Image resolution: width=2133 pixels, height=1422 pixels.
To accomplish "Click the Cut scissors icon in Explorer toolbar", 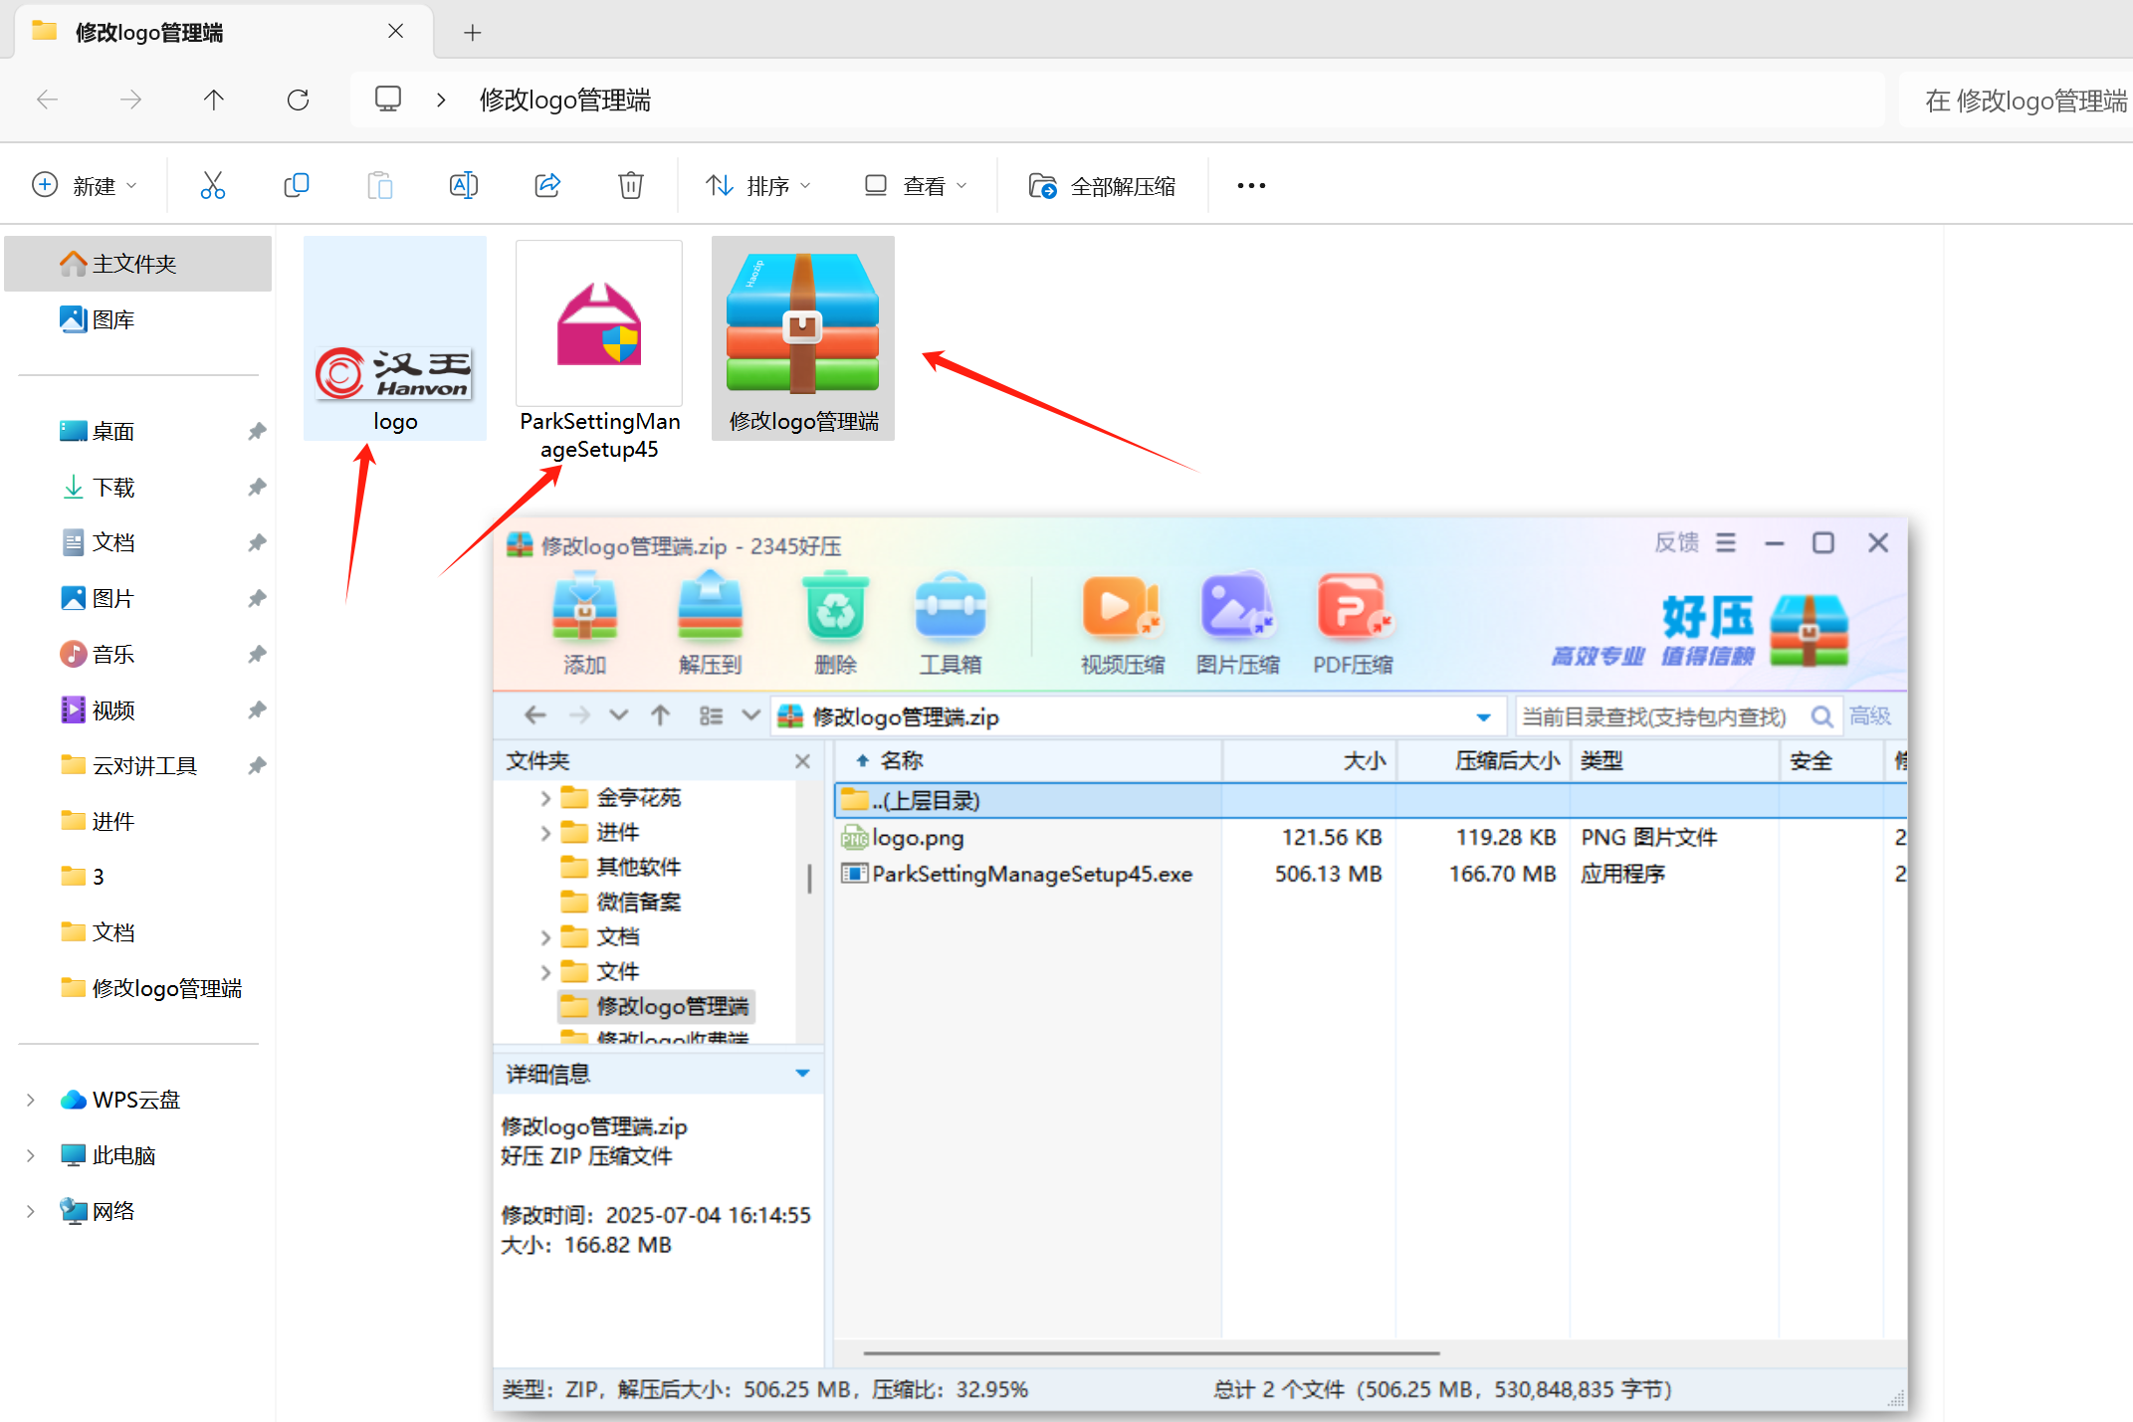I will 212,185.
